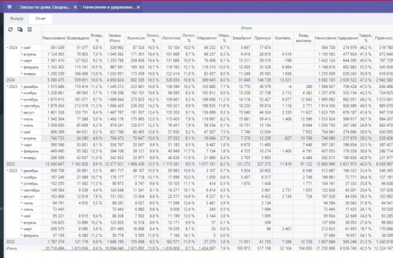
Task: Click the Комиссия column header
Action: point(136,38)
